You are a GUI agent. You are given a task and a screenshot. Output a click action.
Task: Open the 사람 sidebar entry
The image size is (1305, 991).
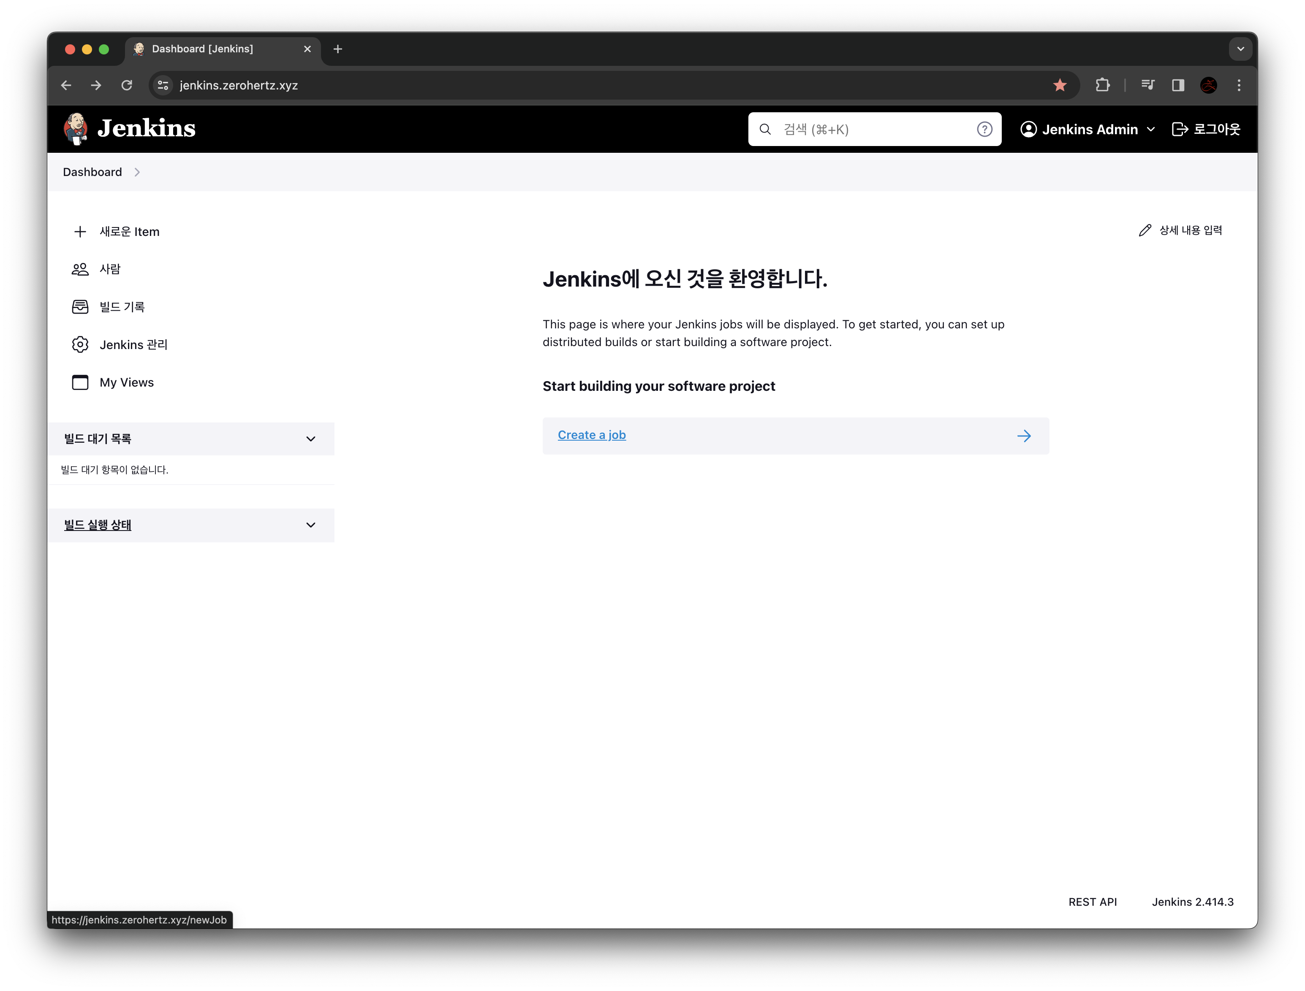pos(110,269)
